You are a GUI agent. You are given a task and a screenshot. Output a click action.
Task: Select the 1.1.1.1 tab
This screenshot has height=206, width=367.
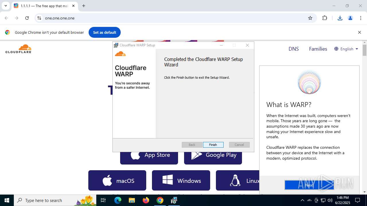pos(44,6)
